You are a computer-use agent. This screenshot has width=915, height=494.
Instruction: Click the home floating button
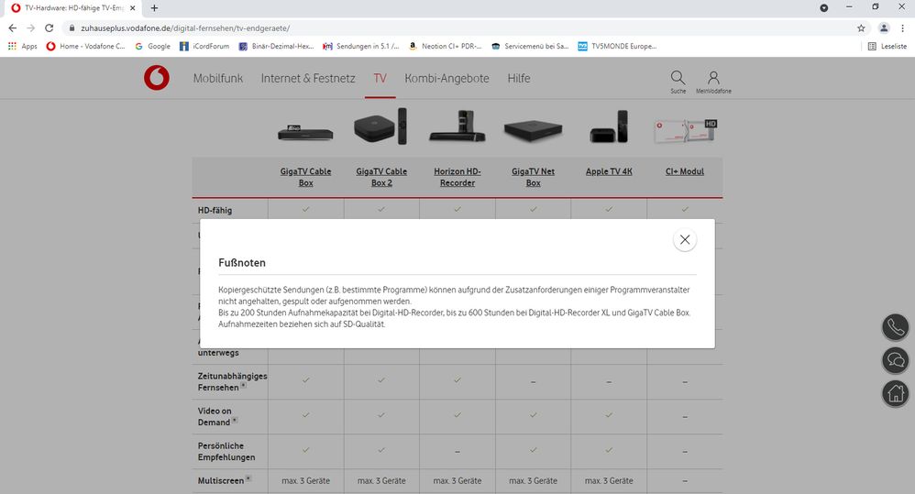pos(895,394)
